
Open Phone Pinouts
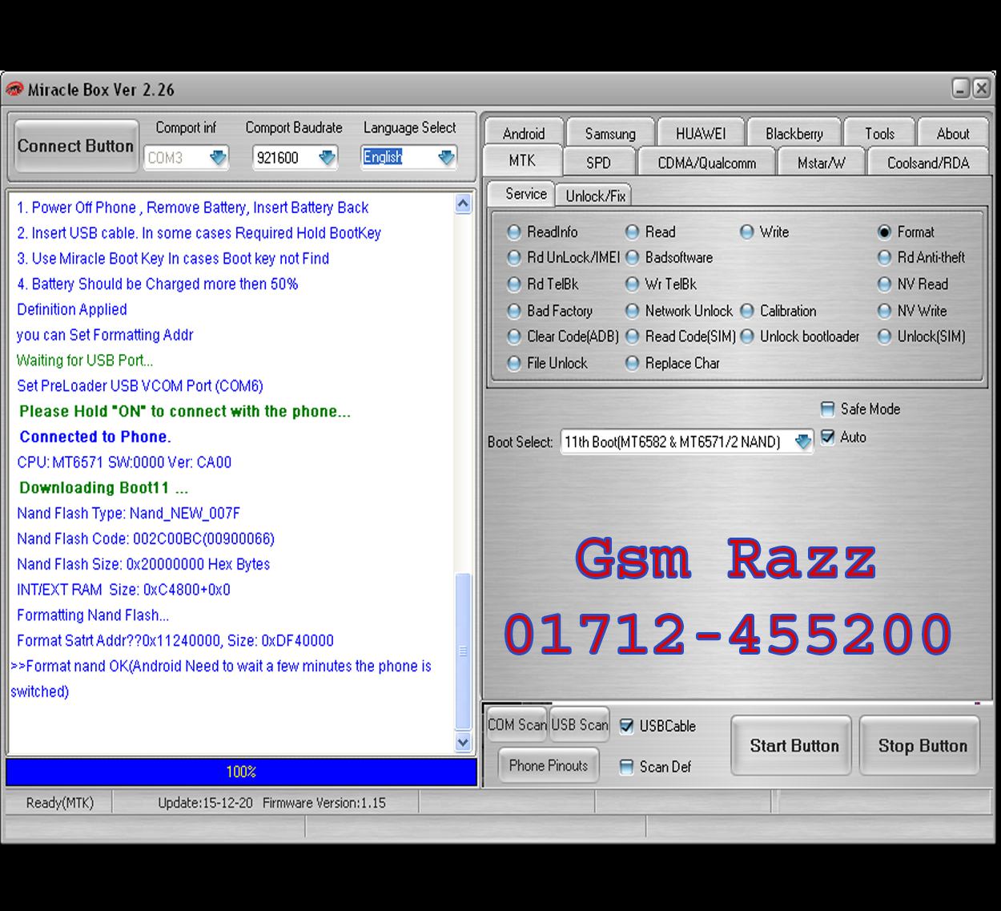tap(549, 765)
